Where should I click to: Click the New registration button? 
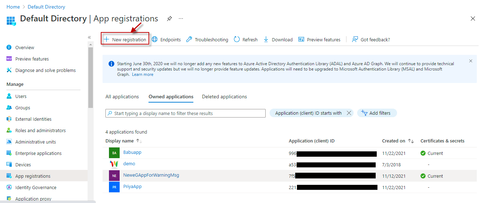click(x=125, y=40)
